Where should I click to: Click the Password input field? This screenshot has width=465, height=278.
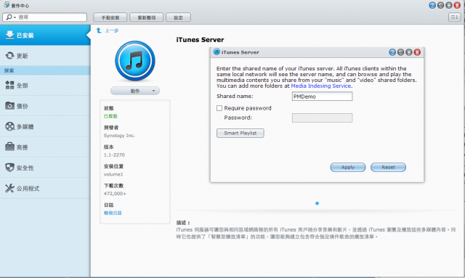coord(322,118)
